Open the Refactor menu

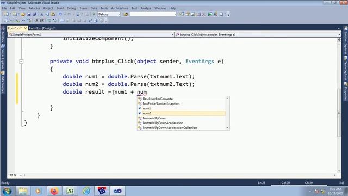(34, 8)
